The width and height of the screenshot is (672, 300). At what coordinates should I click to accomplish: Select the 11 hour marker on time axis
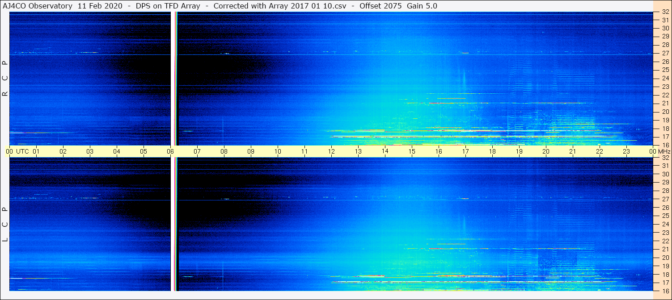pos(304,151)
